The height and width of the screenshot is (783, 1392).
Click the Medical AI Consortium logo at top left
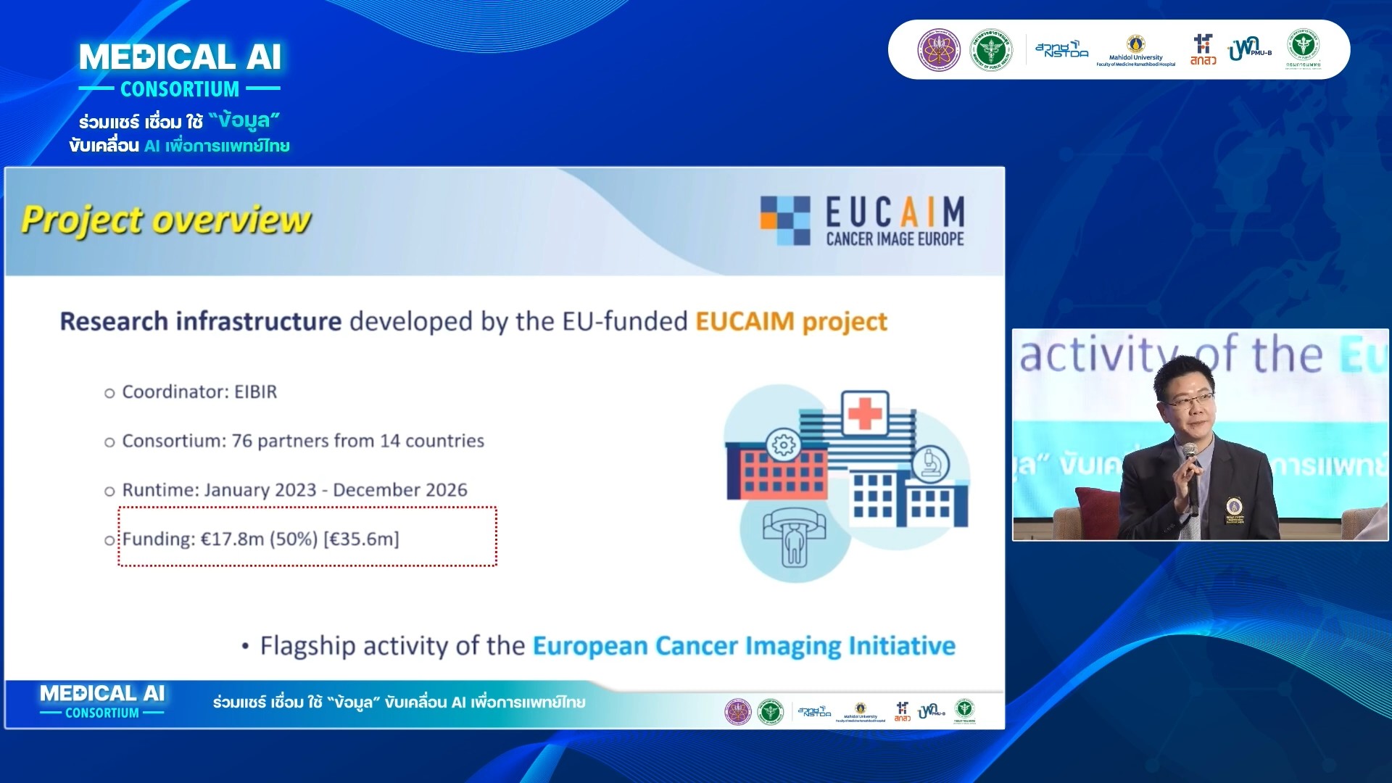(180, 70)
